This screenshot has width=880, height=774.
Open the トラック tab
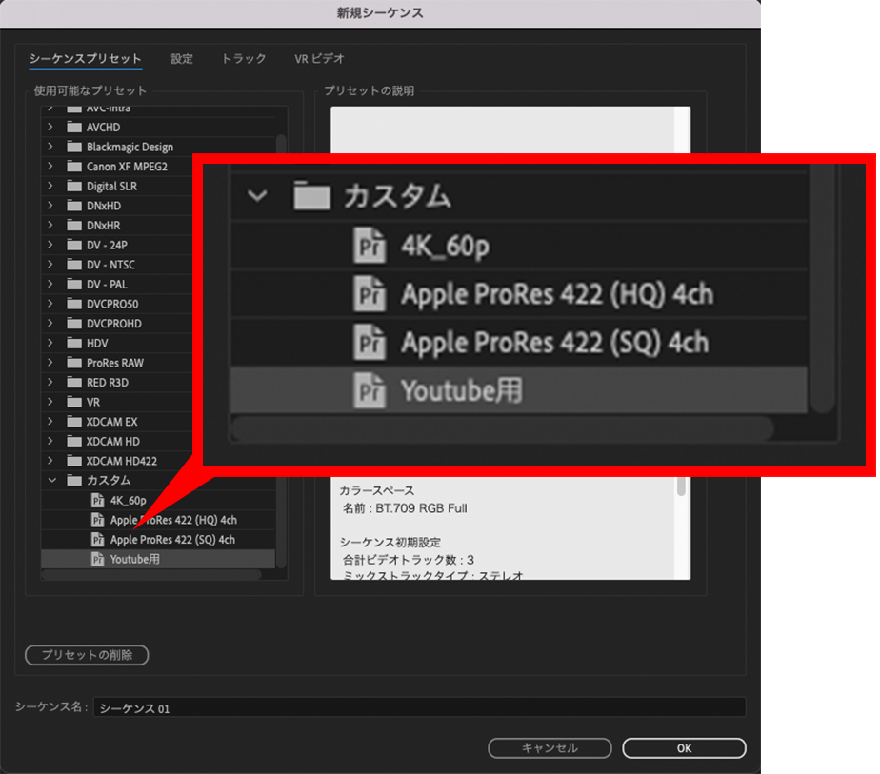(244, 59)
